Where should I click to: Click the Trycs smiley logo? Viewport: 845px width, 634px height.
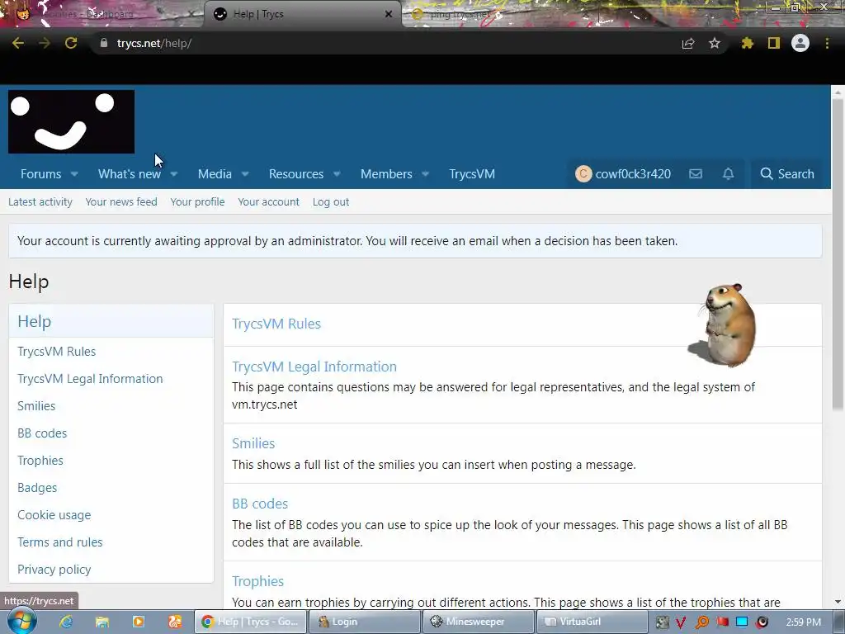[x=71, y=122]
